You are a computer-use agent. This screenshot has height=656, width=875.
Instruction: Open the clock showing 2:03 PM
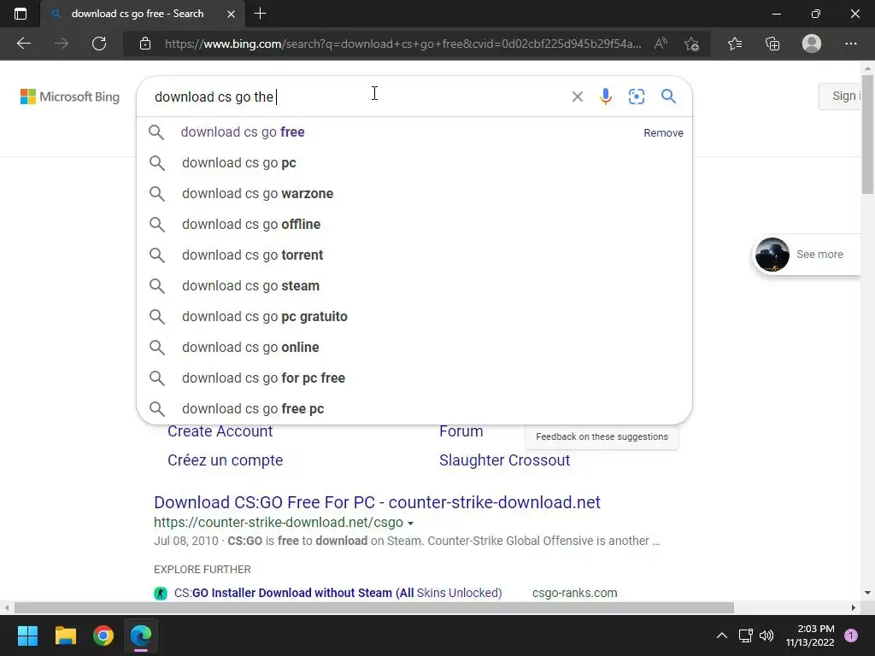click(x=810, y=635)
